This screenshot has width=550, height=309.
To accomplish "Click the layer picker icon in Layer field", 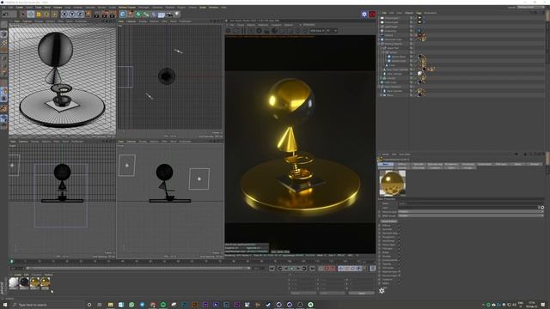I will 541,208.
